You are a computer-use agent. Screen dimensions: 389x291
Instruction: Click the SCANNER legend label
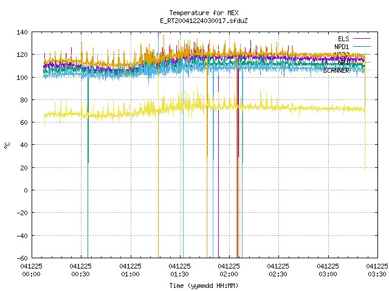336,70
